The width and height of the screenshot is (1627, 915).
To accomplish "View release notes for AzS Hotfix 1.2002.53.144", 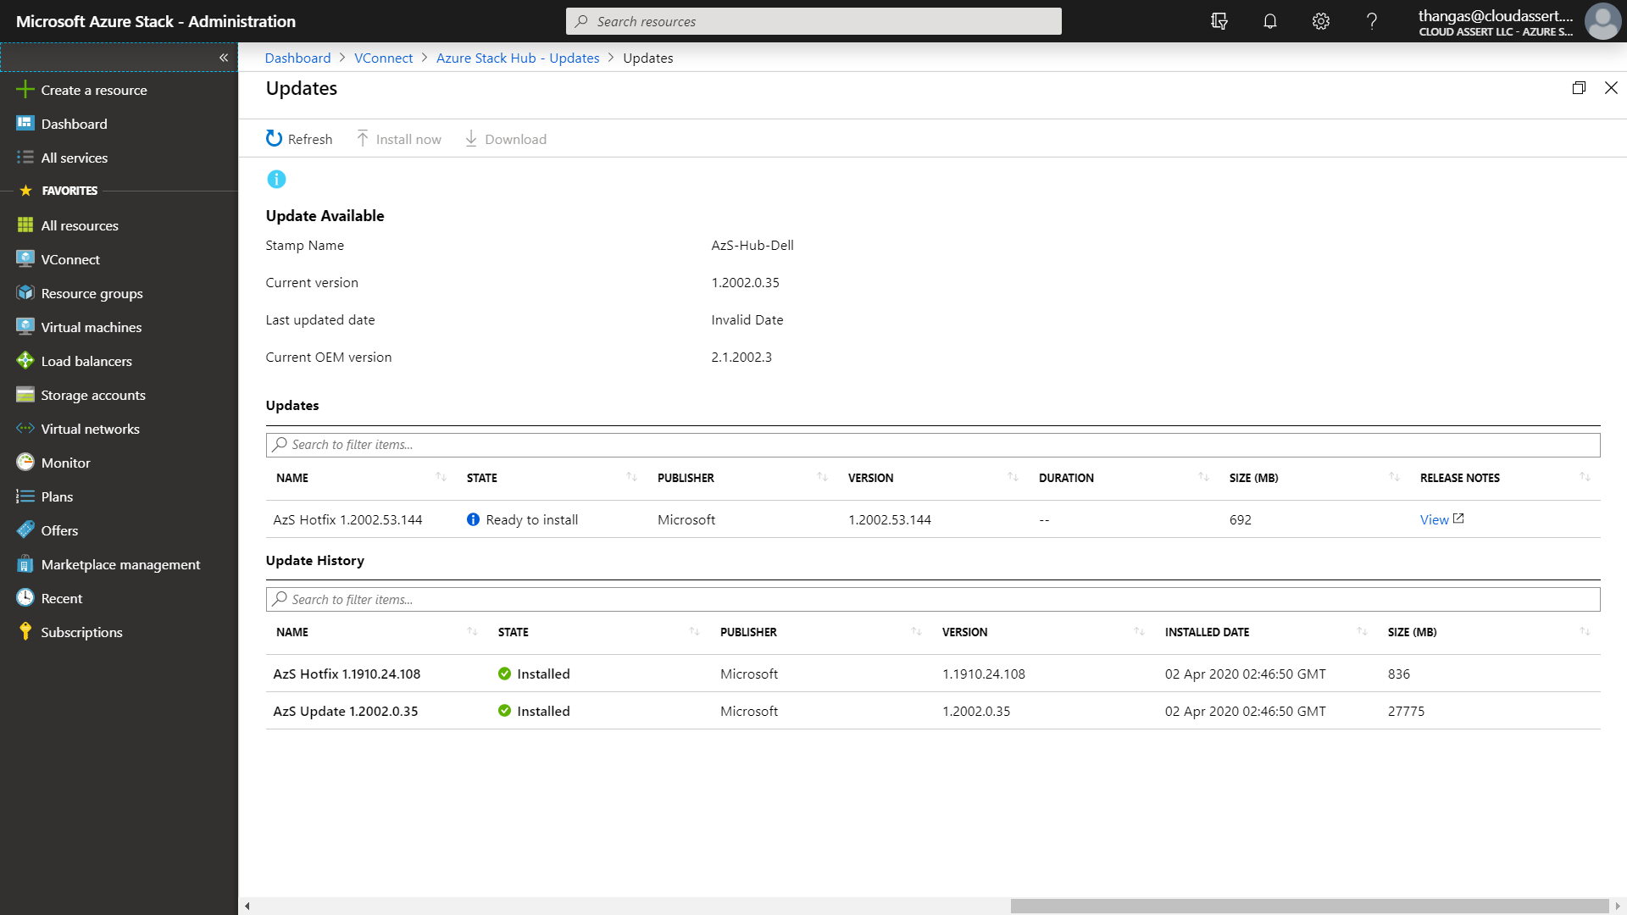I will click(1435, 519).
